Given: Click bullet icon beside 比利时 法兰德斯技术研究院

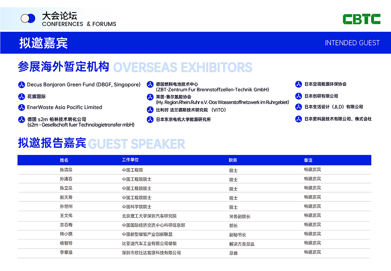Looking at the screenshot, I should (x=150, y=110).
